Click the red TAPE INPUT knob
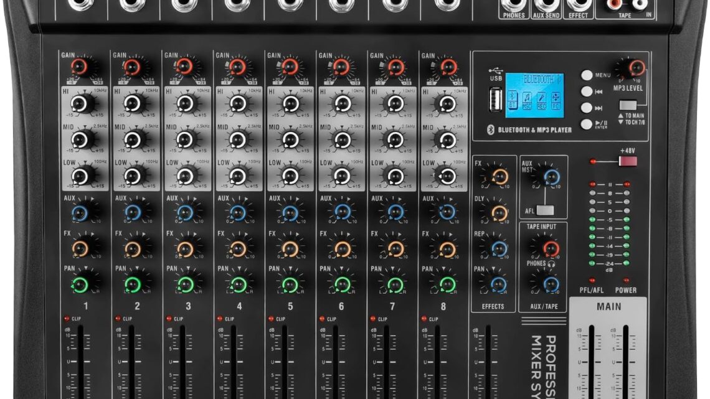 550,249
